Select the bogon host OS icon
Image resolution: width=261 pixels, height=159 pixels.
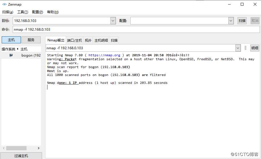click(x=11, y=55)
